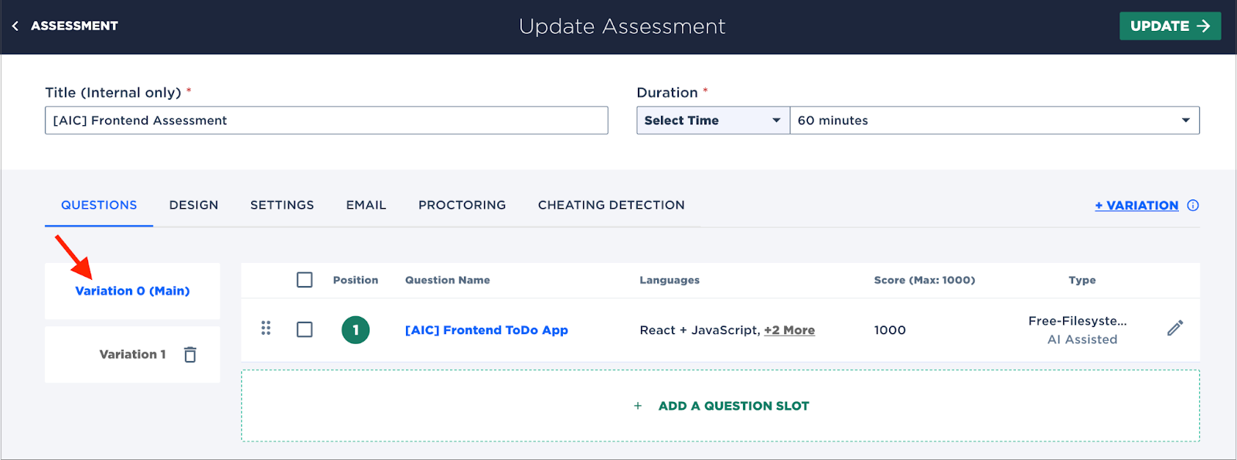Select Variation 0 (Main) in sidebar
Screen dimensions: 1237x460
(x=132, y=291)
